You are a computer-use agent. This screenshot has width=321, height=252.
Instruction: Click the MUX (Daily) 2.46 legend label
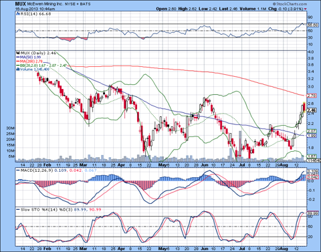pos(38,53)
